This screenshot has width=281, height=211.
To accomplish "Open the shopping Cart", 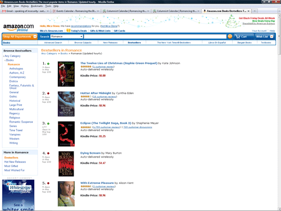I will click(244, 37).
